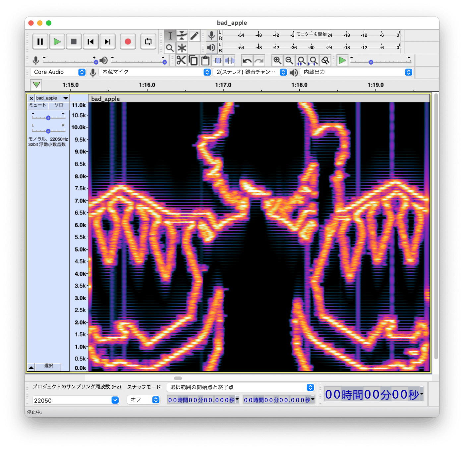Start playback with the green Play button
This screenshot has width=464, height=450.
[57, 42]
